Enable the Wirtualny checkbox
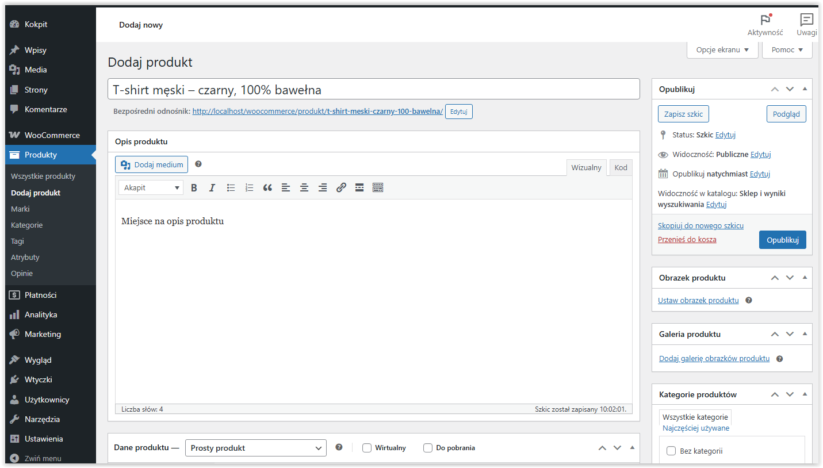This screenshot has width=823, height=468. tap(367, 448)
